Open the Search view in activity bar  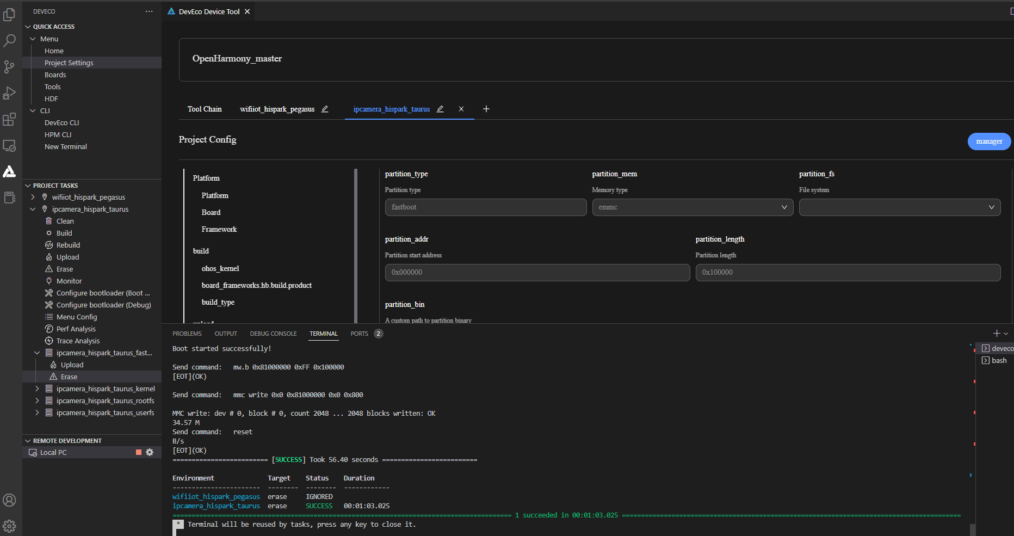[9, 40]
